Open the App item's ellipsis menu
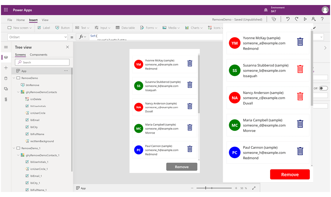The image size is (331, 197). (x=66, y=71)
